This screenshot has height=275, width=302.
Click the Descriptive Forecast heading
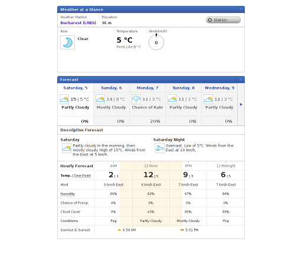pos(81,130)
